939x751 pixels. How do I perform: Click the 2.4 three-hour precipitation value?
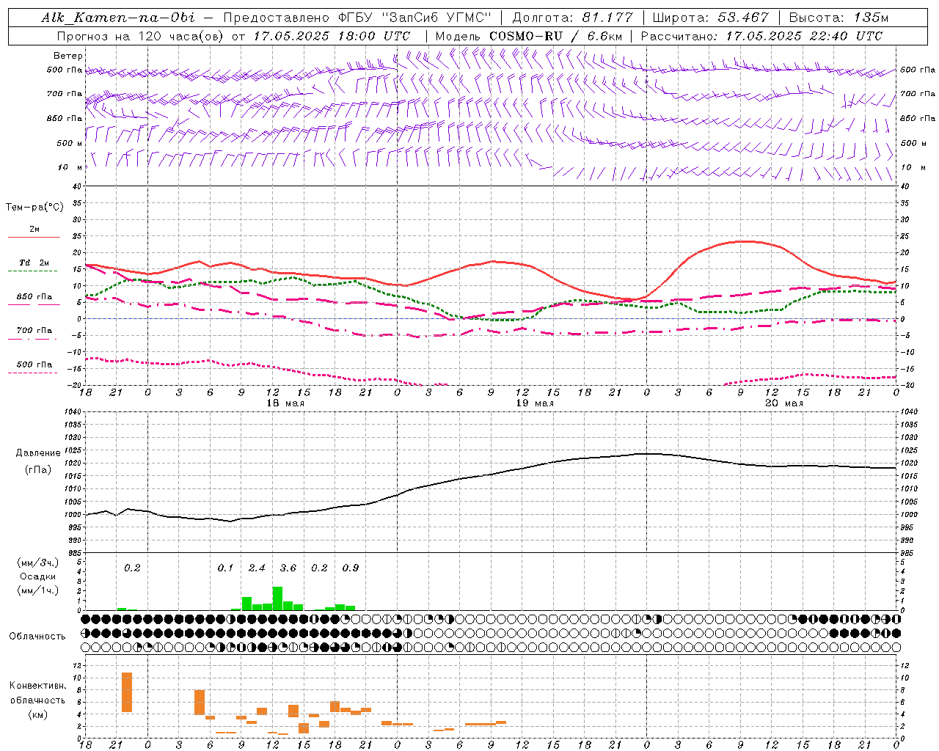257,568
